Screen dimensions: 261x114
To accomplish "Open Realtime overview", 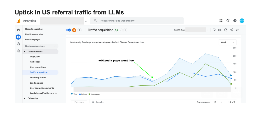I will (x=34, y=34).
